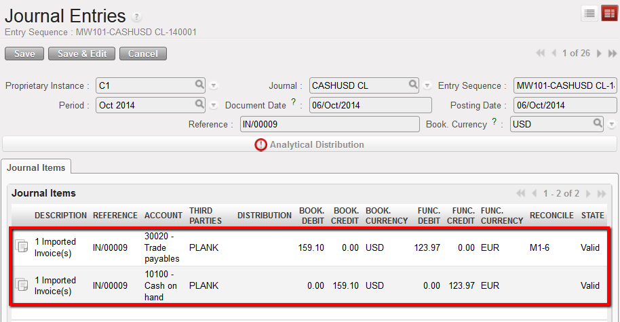
Task: Click into the Reference input field
Action: tap(330, 124)
